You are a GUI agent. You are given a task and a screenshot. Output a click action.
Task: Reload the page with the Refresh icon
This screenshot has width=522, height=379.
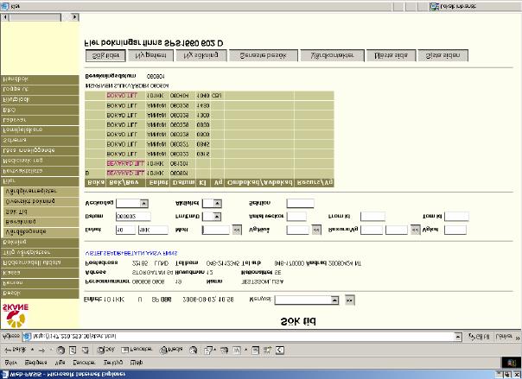pyautogui.click(x=73, y=350)
